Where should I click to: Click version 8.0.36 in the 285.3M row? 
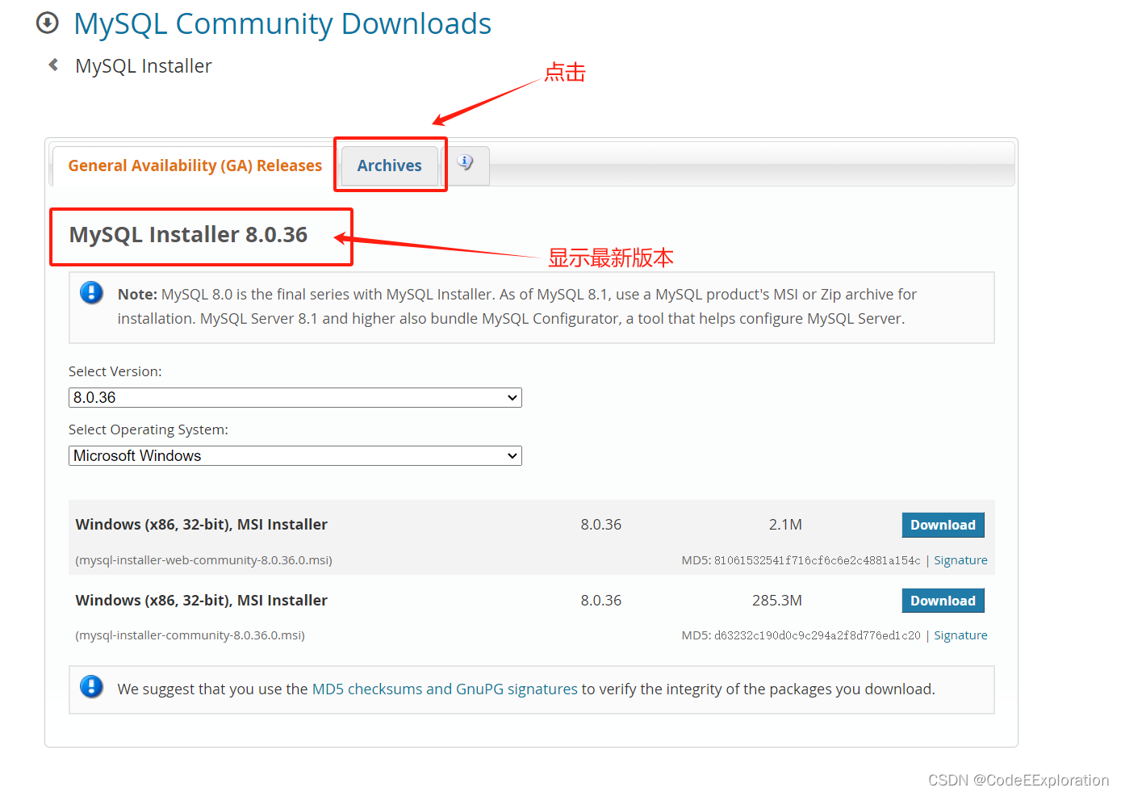click(x=601, y=601)
